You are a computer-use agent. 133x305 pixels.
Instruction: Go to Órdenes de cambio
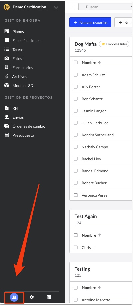(x=29, y=126)
